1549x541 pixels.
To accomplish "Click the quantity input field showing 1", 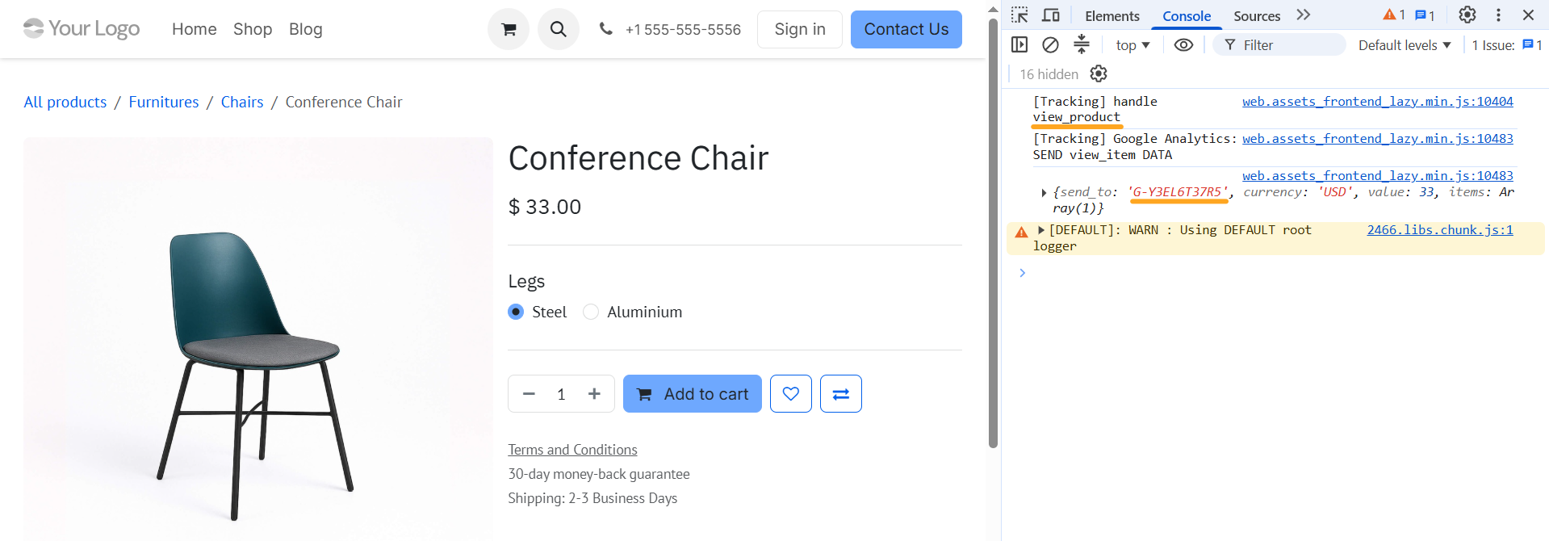I will (561, 394).
